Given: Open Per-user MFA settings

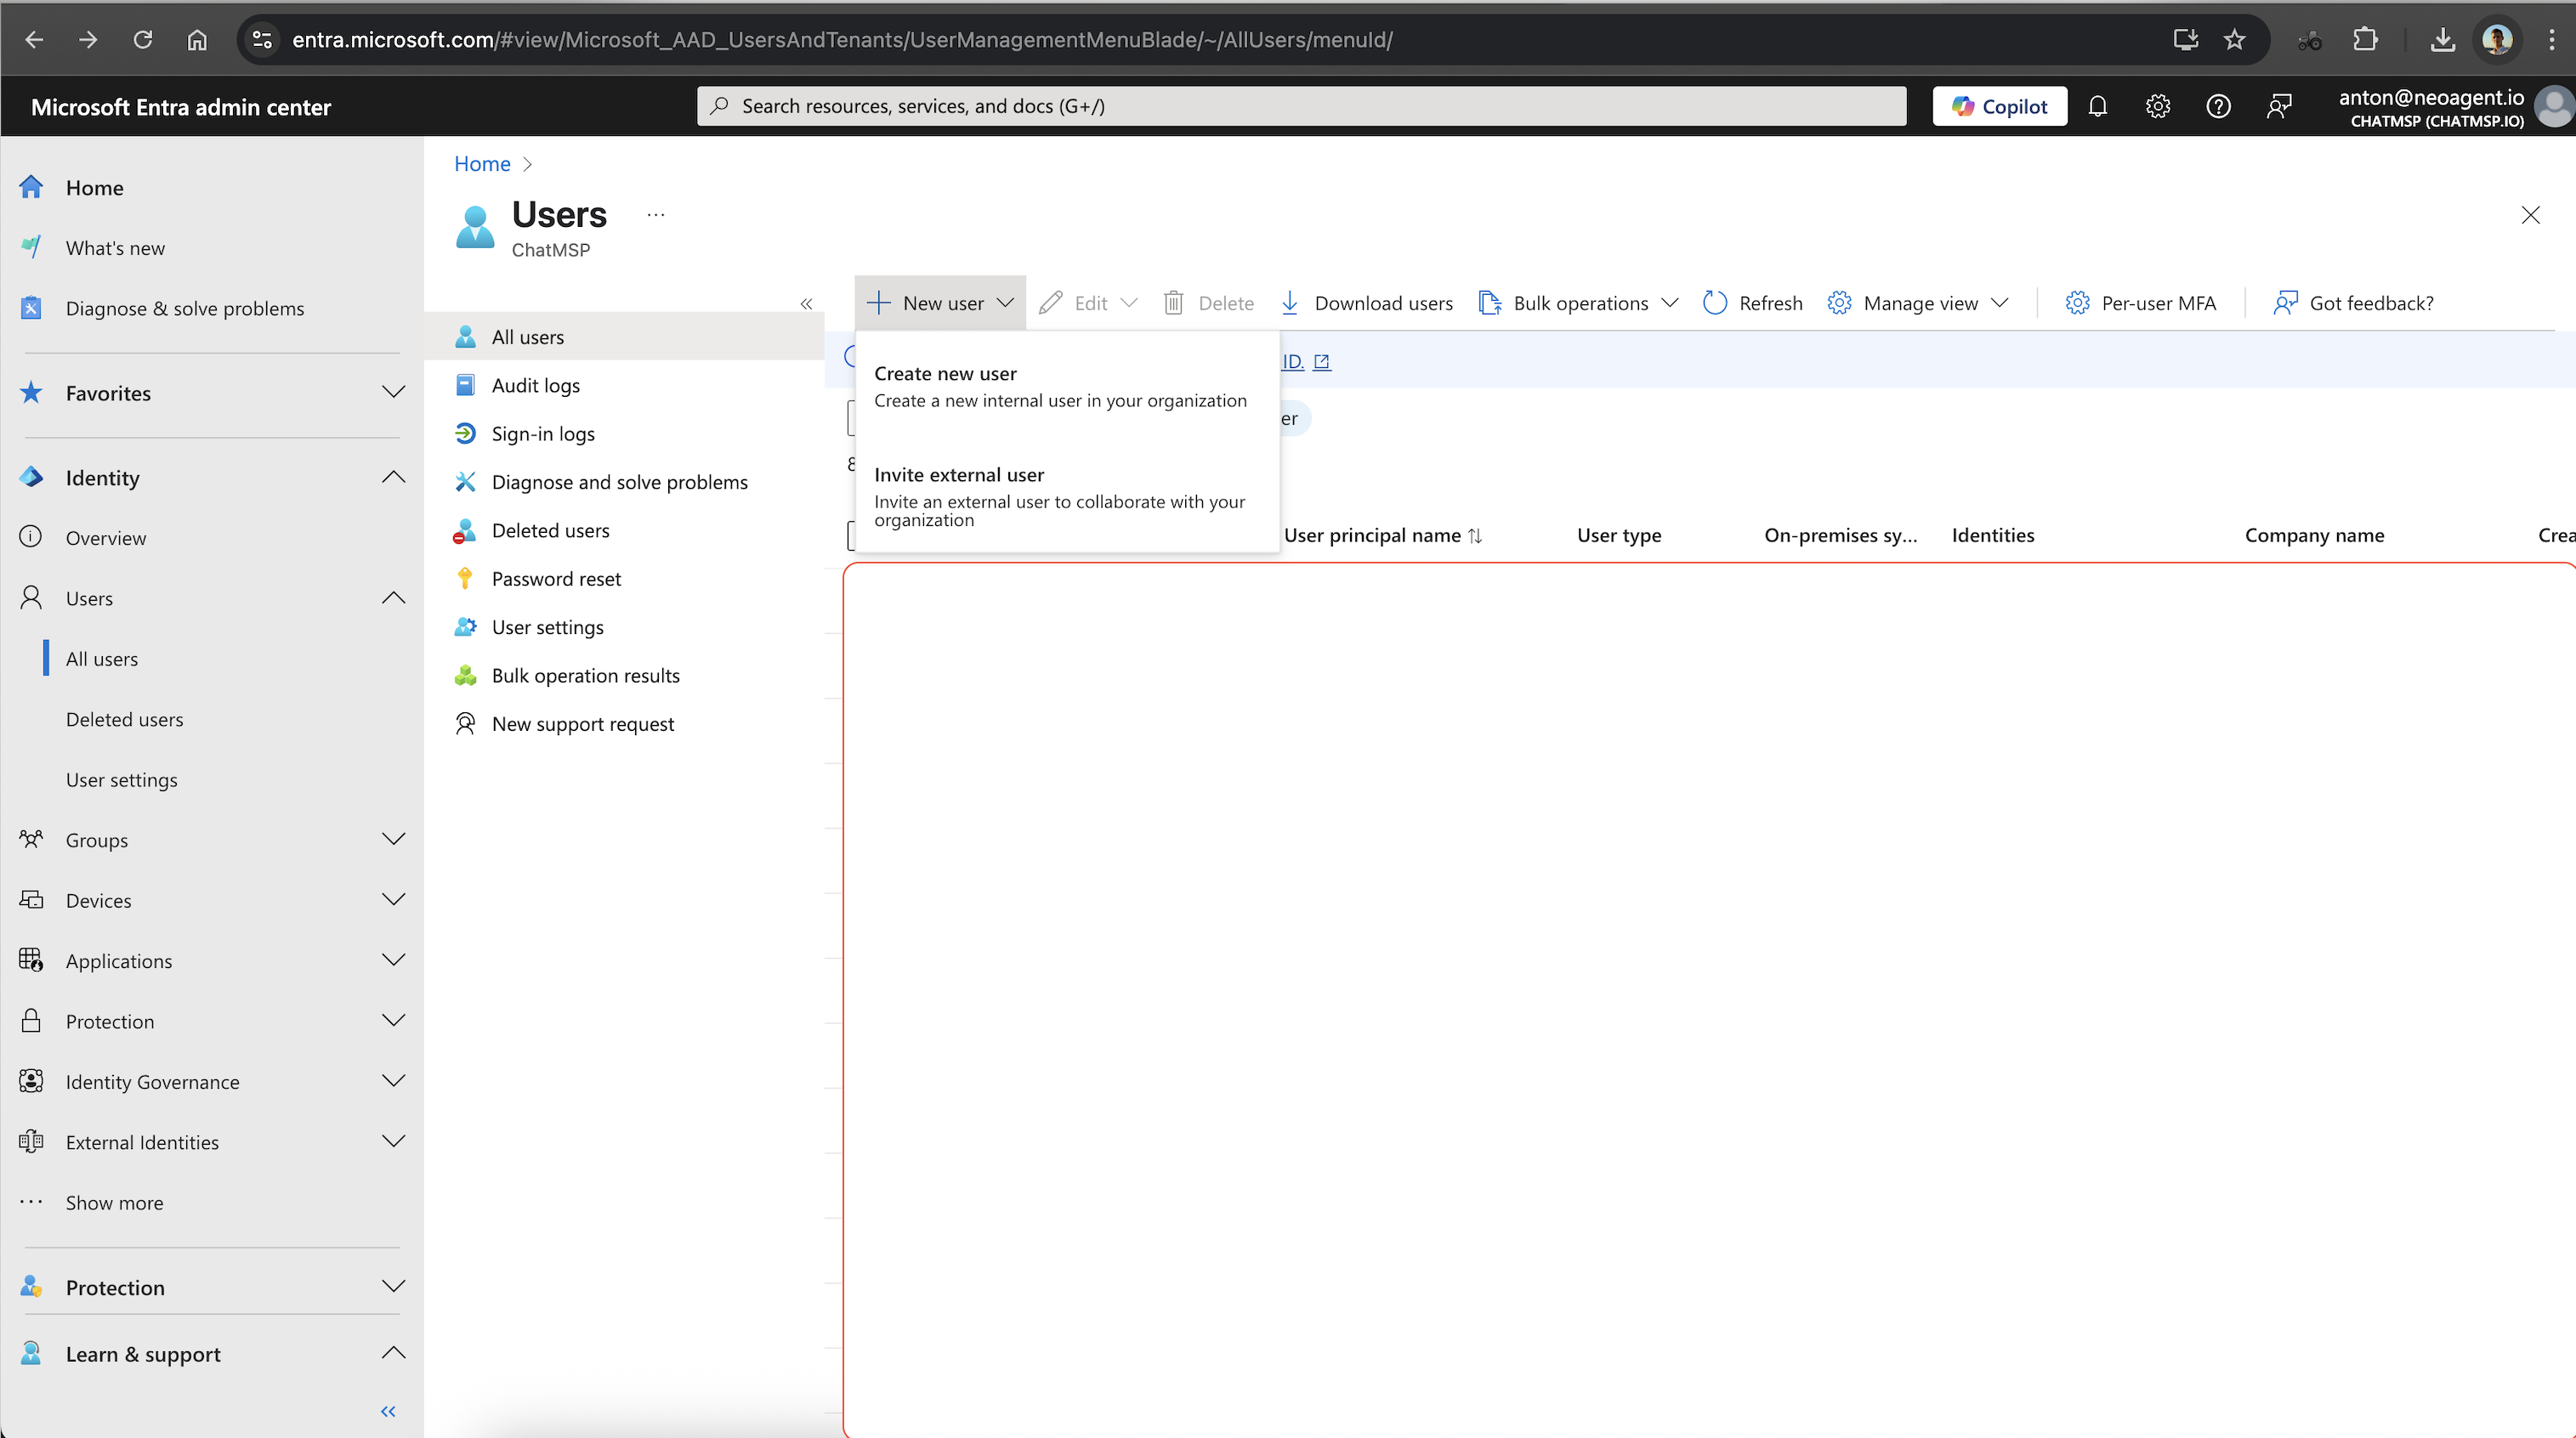Looking at the screenshot, I should pyautogui.click(x=2140, y=303).
